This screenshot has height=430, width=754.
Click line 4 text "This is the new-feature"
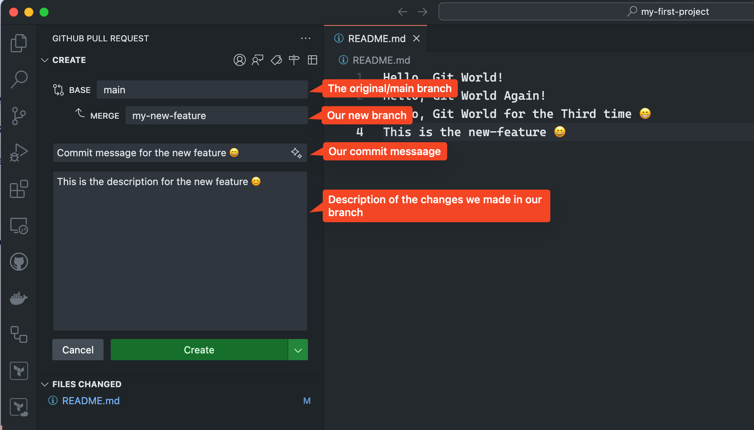coord(465,132)
